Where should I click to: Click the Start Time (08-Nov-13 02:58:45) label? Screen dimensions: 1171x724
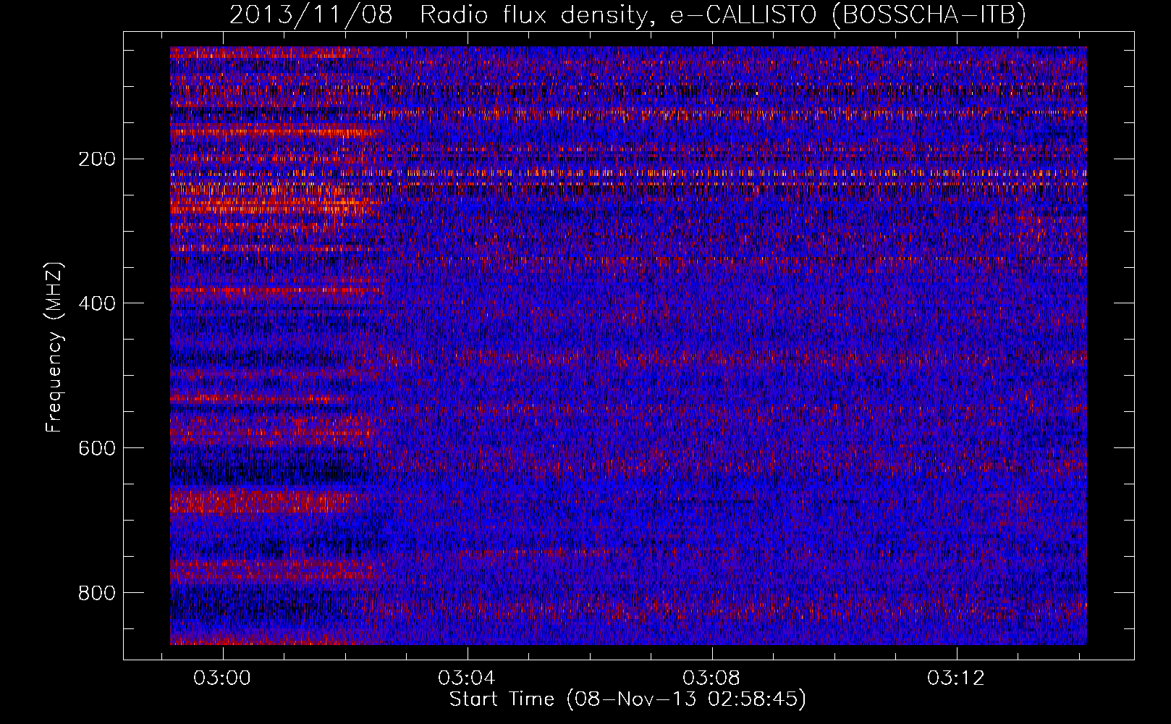627,700
